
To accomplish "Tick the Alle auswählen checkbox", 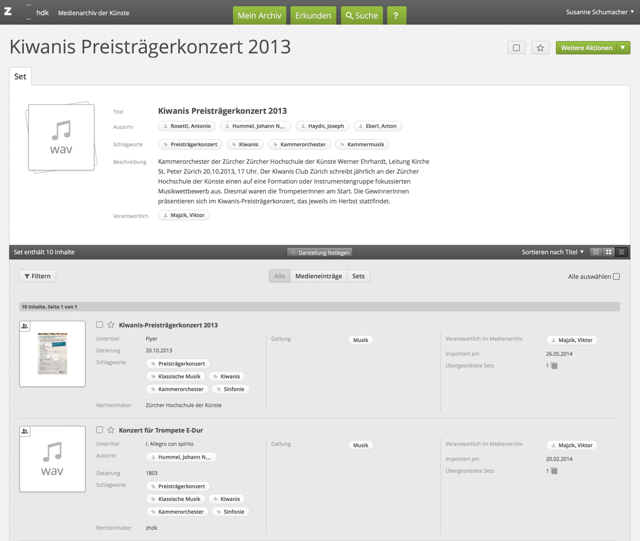I will point(616,276).
